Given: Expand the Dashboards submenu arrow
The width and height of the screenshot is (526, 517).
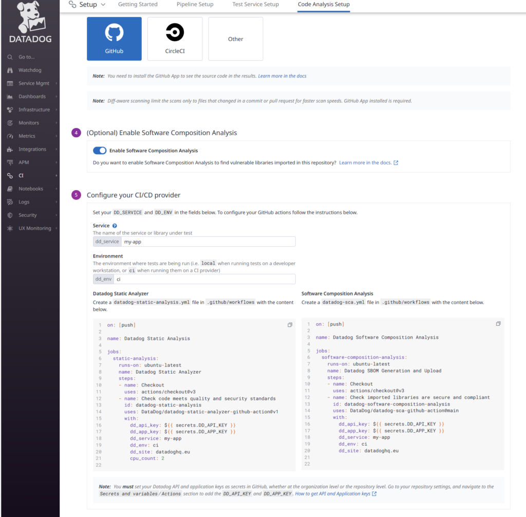Looking at the screenshot, I should pos(57,97).
